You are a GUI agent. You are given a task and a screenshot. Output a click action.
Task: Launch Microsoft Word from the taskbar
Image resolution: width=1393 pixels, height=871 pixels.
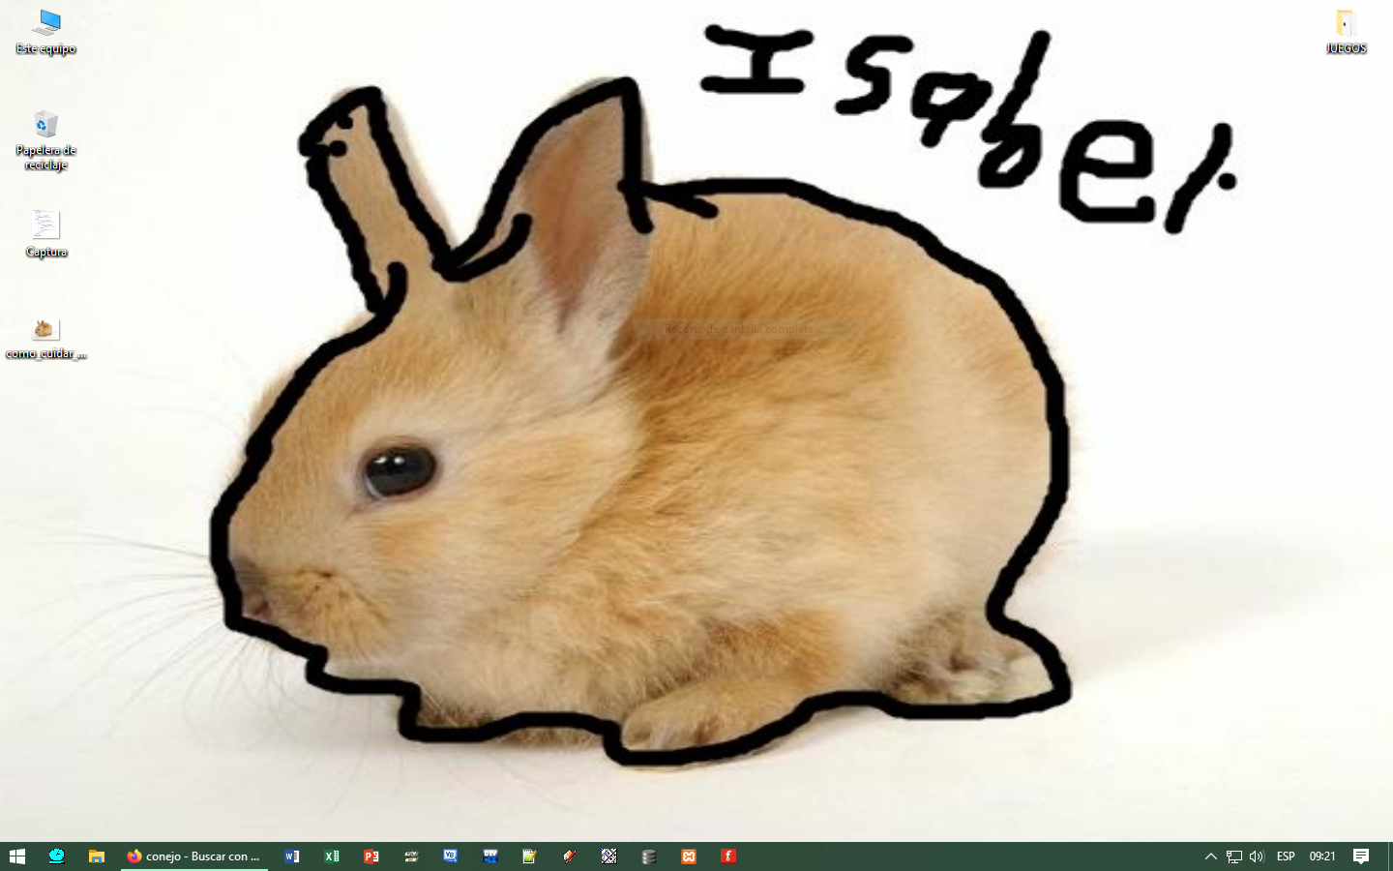coord(292,856)
